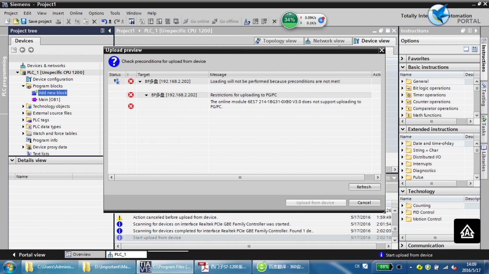Viewport: 489px width, 274px height.
Task: Expand Watch and force tables
Action: click(x=23, y=133)
